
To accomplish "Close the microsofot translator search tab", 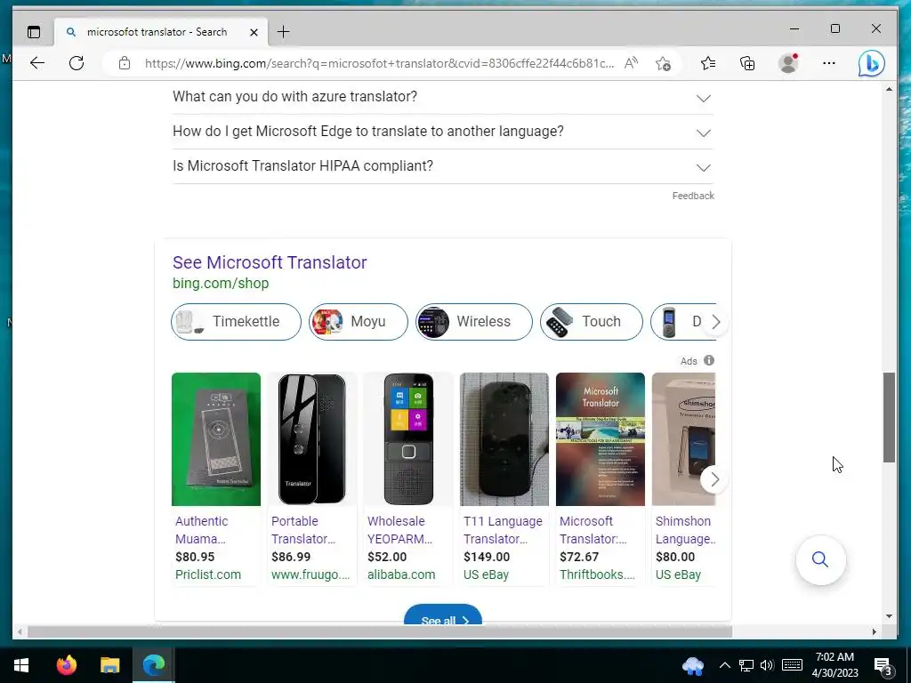I will pyautogui.click(x=254, y=33).
